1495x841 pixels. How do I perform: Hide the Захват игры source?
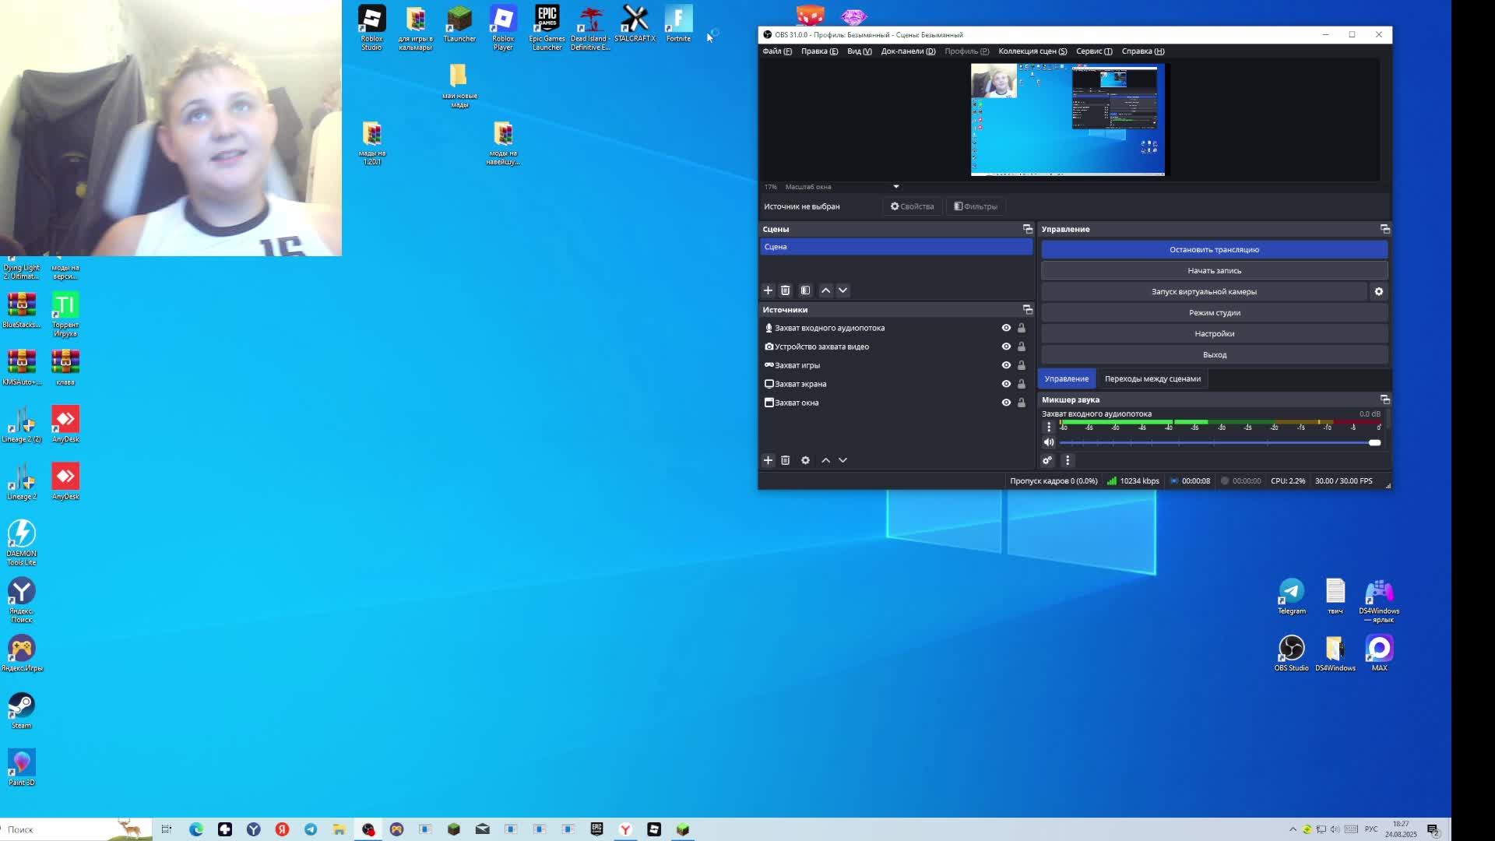pos(1006,365)
